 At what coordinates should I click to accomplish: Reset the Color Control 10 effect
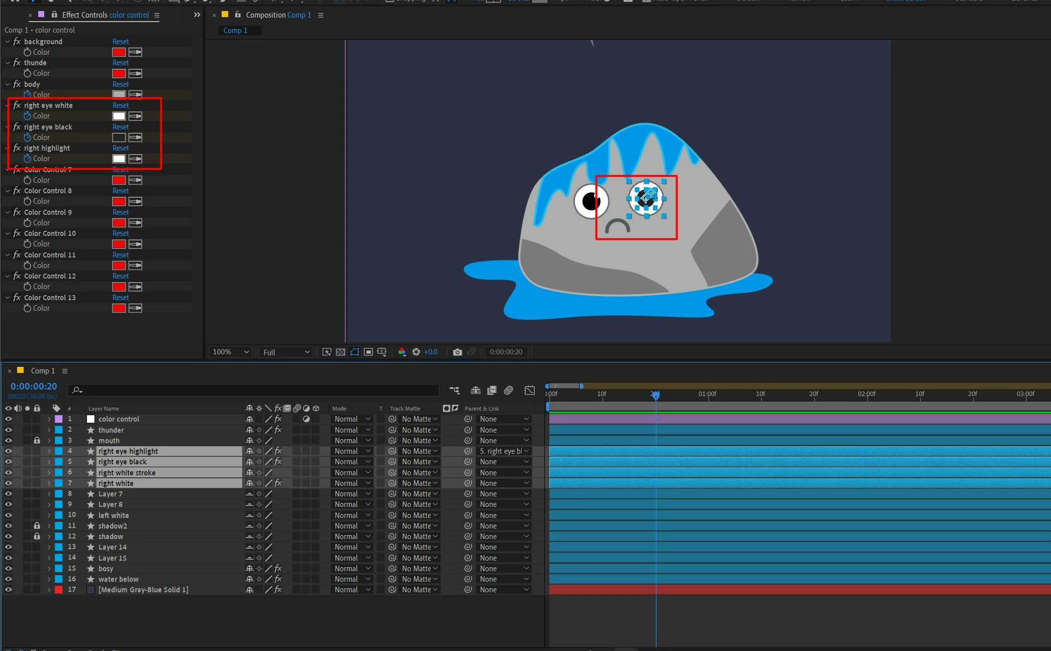[121, 233]
